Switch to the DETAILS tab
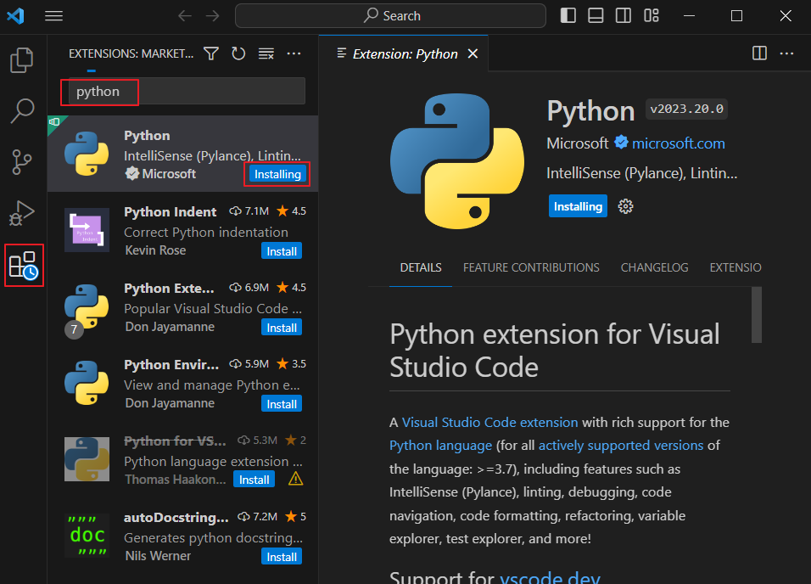The height and width of the screenshot is (584, 811). [x=421, y=267]
